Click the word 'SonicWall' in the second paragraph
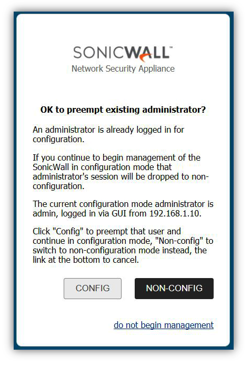Screen dimensions: 251x366 [x=51, y=167]
